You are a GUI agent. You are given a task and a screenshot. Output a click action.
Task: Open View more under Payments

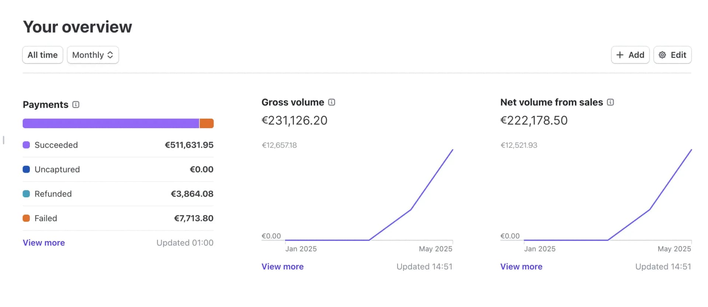click(44, 243)
